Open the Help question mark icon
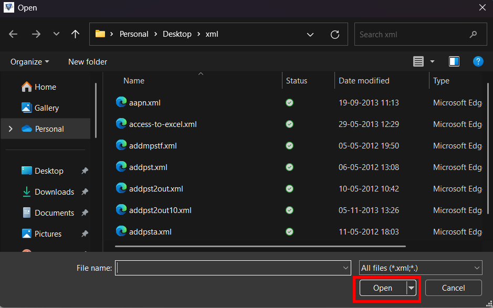This screenshot has width=493, height=308. pos(478,61)
